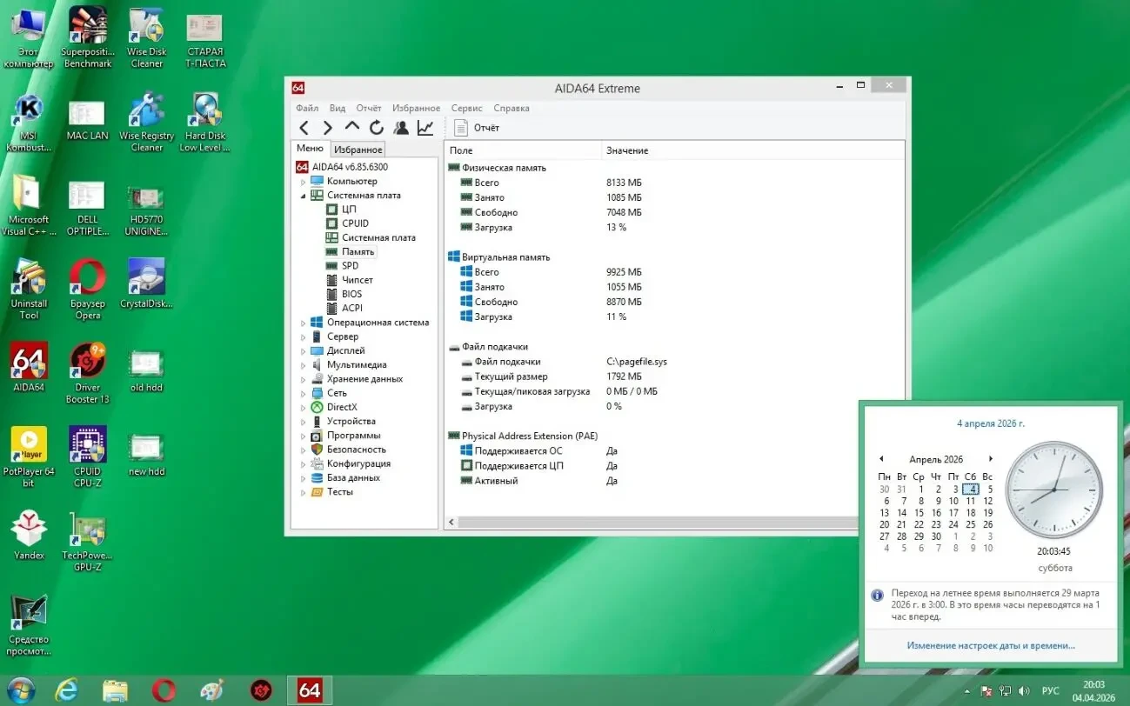Image resolution: width=1130 pixels, height=706 pixels.
Task: Click the Refresh icon in AIDA64 toolbar
Action: click(376, 128)
